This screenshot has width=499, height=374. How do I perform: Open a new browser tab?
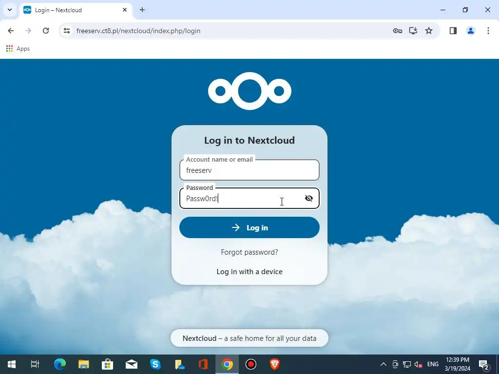[x=142, y=10]
